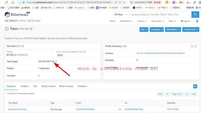The height and width of the screenshot is (113, 201).
Task: Click the $0.00 market cap value
Action: coord(60,55)
